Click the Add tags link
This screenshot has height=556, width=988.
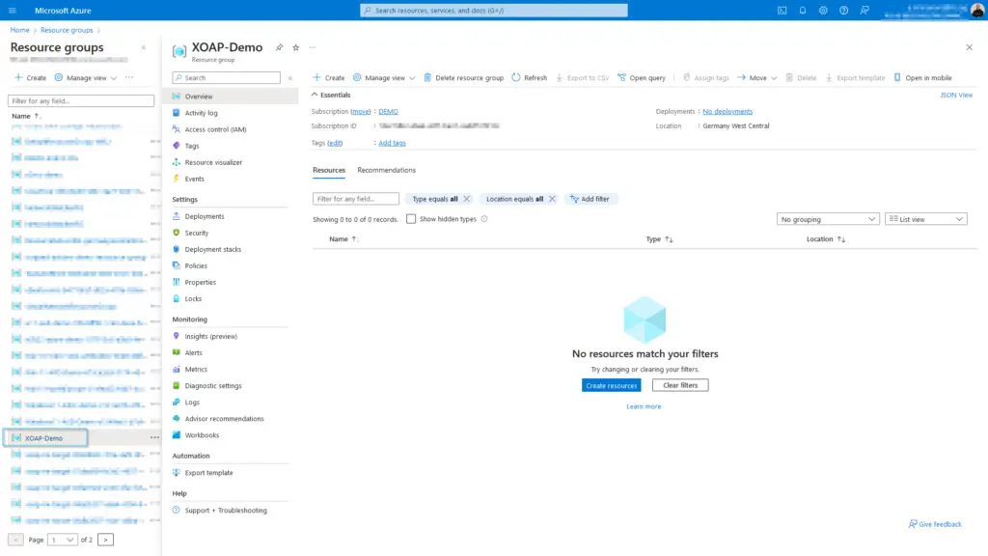coord(392,143)
